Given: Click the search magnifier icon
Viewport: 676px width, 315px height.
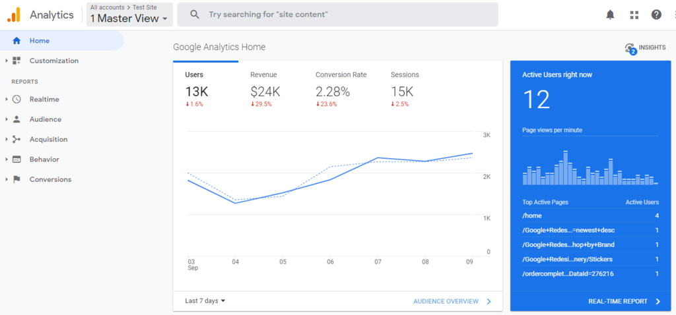Looking at the screenshot, I should tap(195, 14).
